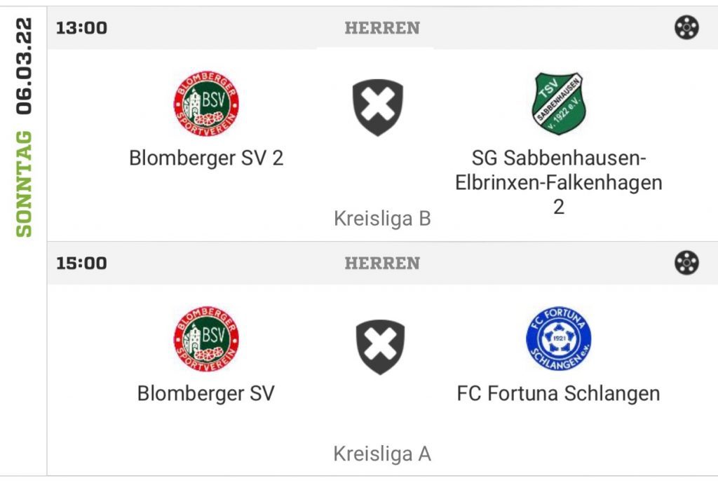
Task: Select the 06.03.22 date label
Action: pos(24,66)
